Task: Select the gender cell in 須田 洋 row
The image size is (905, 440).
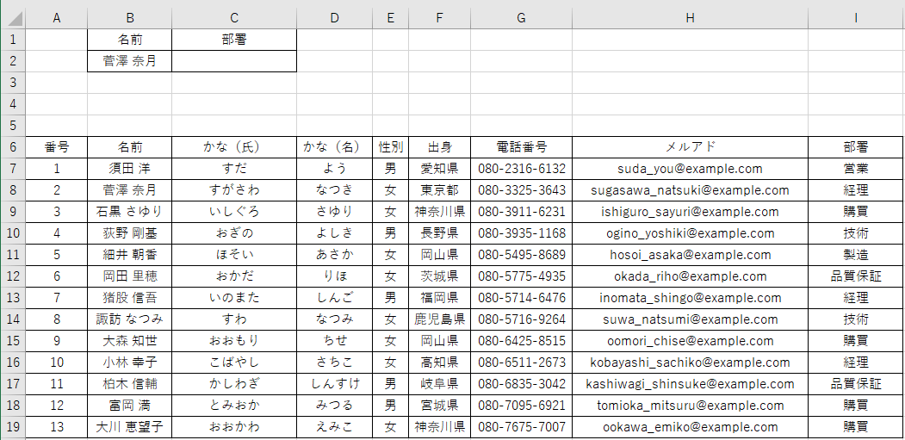Action: (391, 169)
